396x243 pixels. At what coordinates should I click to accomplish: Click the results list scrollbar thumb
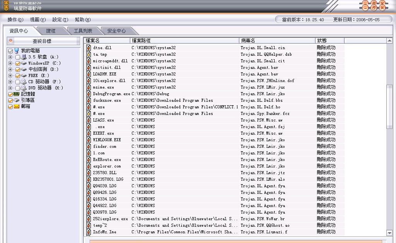click(x=389, y=107)
